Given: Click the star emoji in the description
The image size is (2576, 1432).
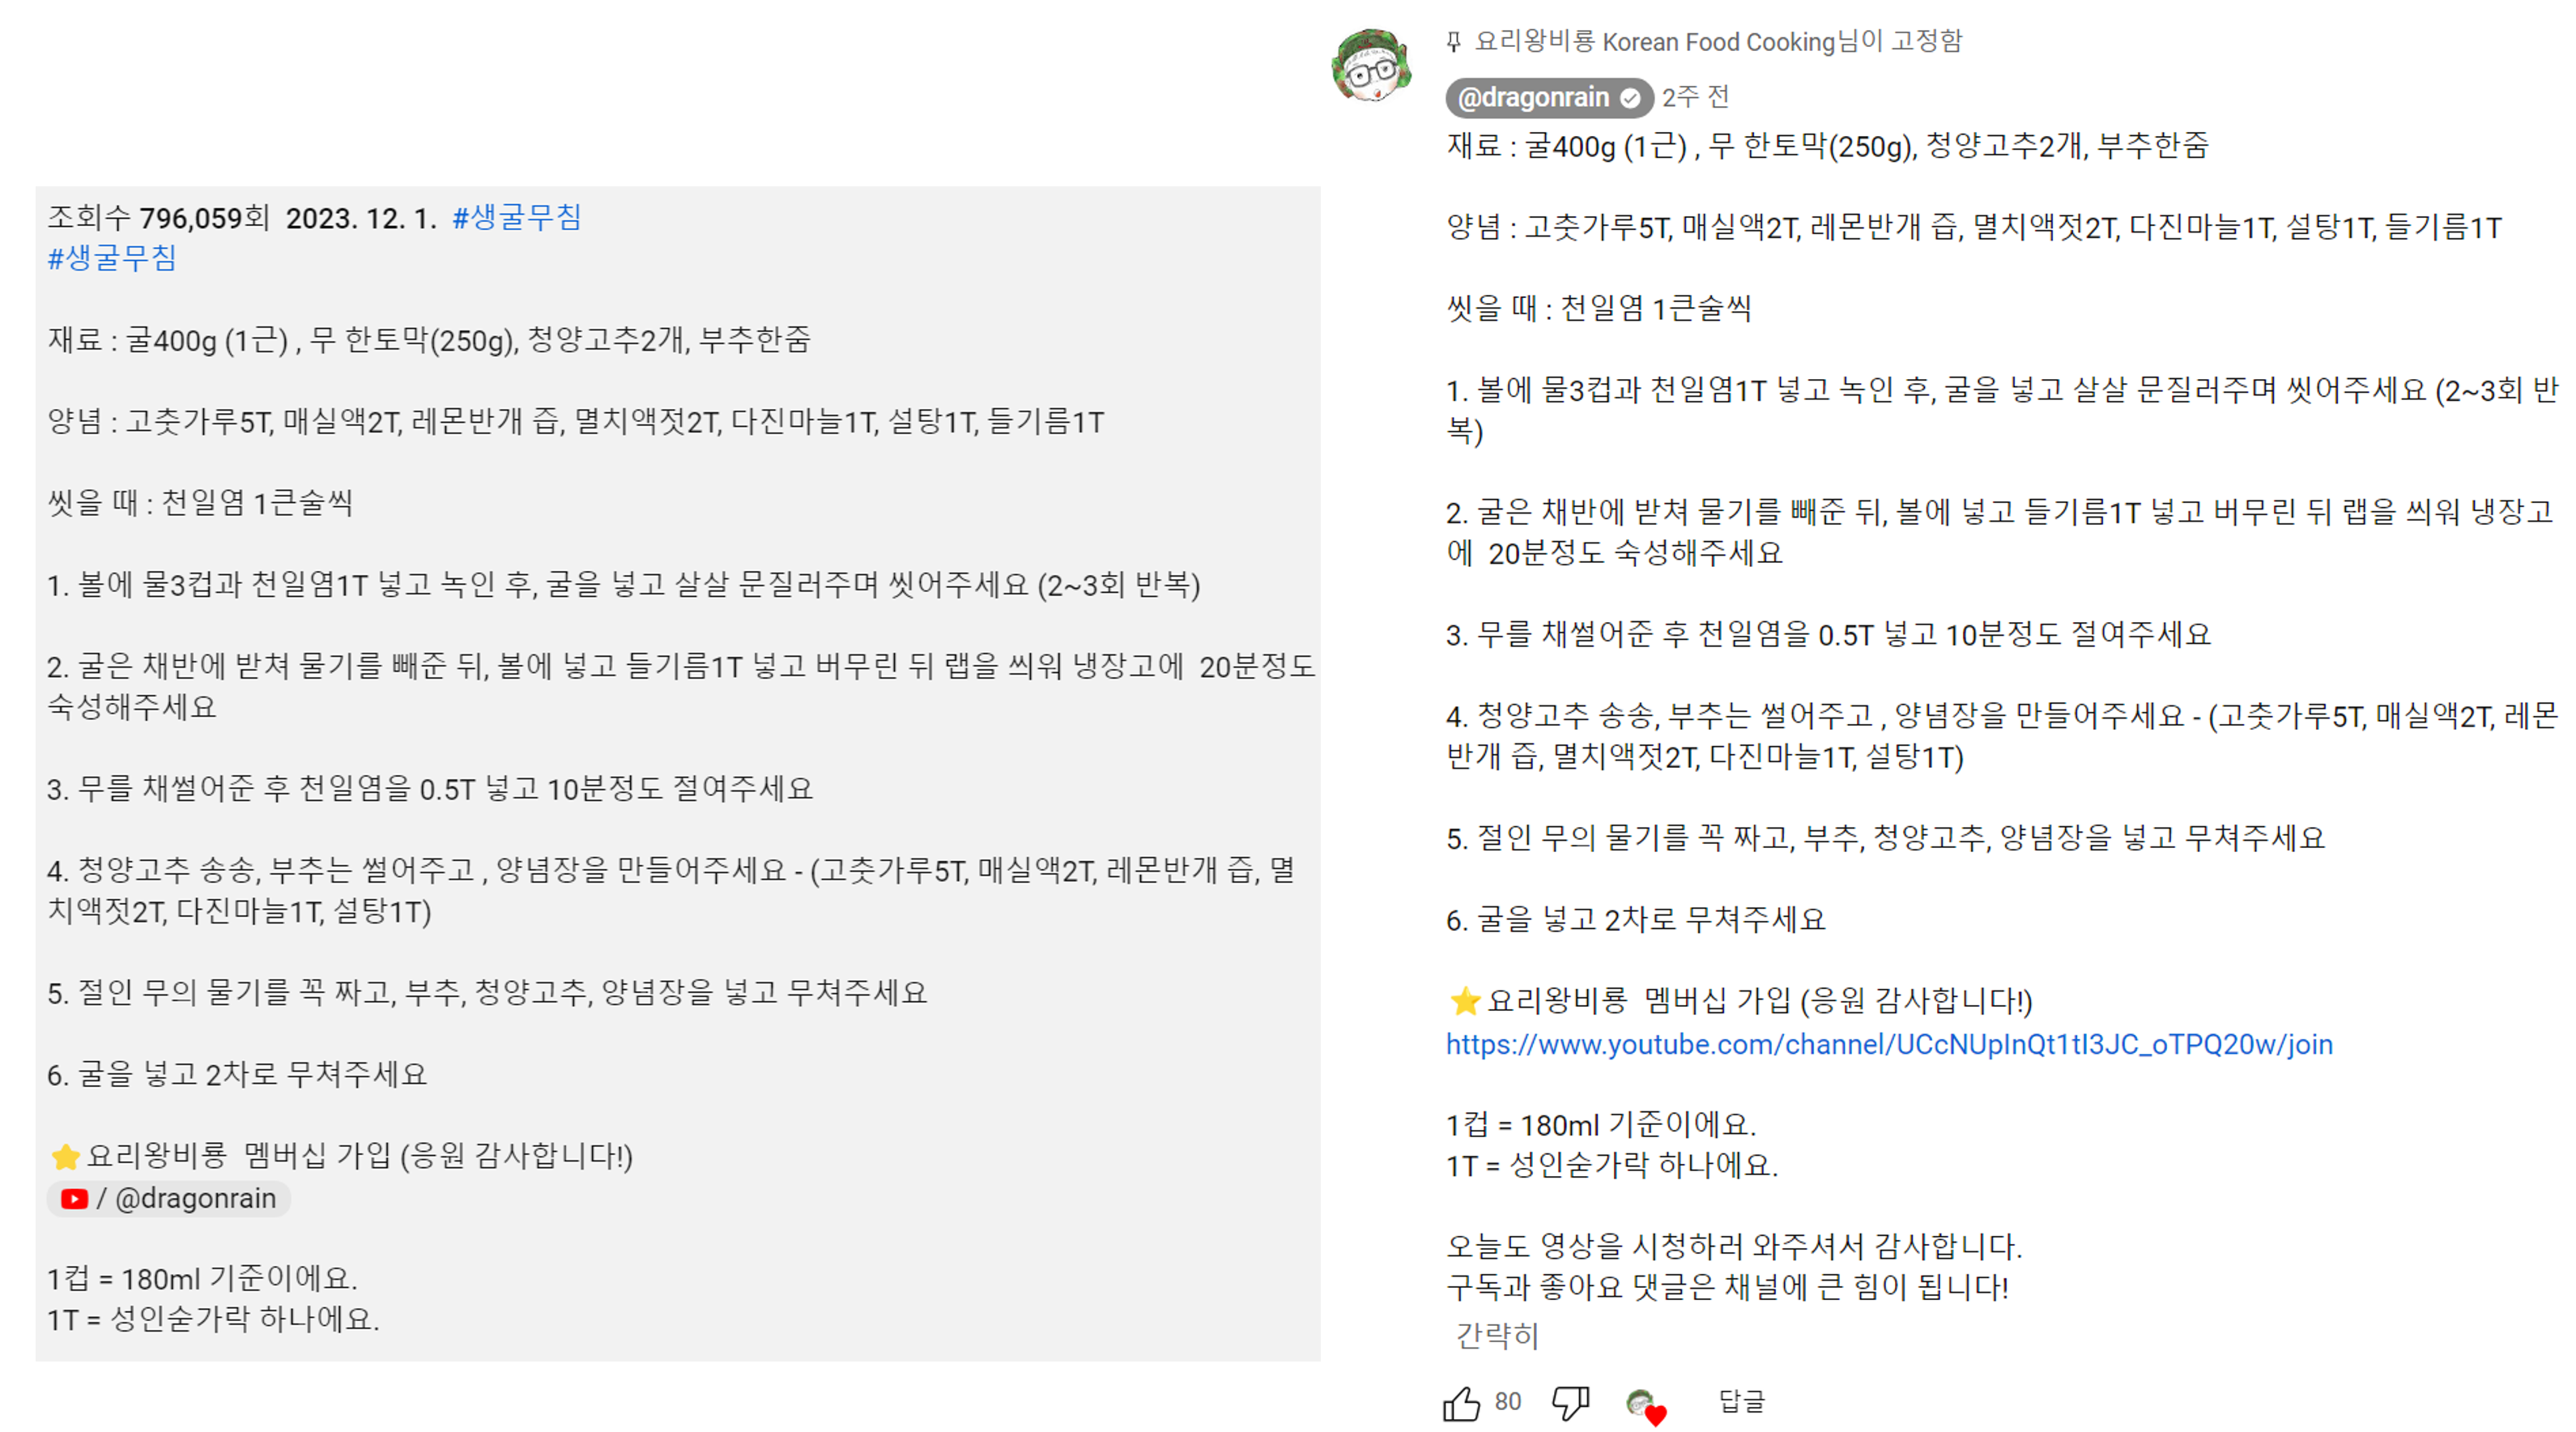Looking at the screenshot, I should [x=66, y=1157].
